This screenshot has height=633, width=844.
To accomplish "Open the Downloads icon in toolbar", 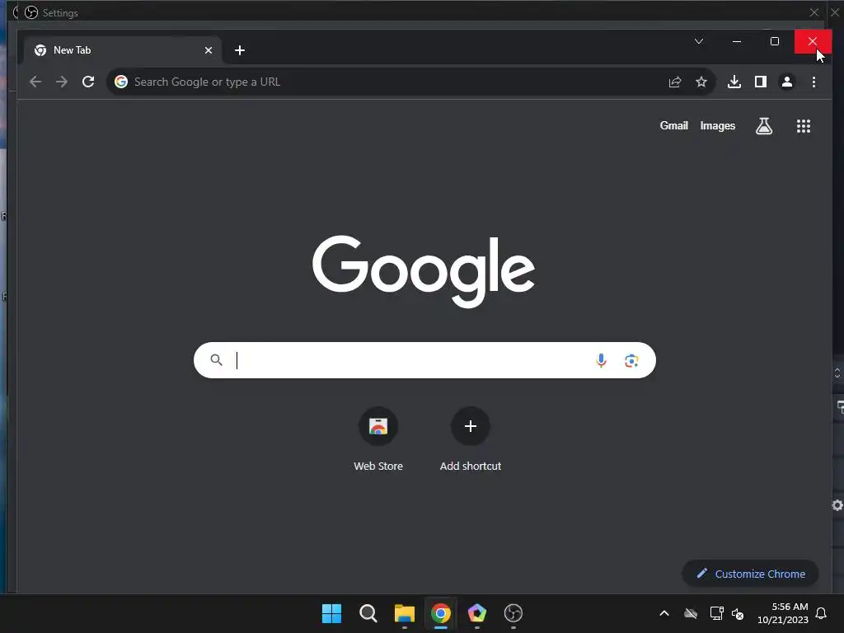I will [x=734, y=82].
